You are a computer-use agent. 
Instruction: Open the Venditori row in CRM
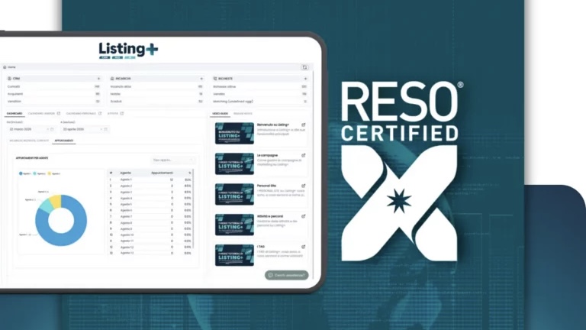pyautogui.click(x=54, y=102)
